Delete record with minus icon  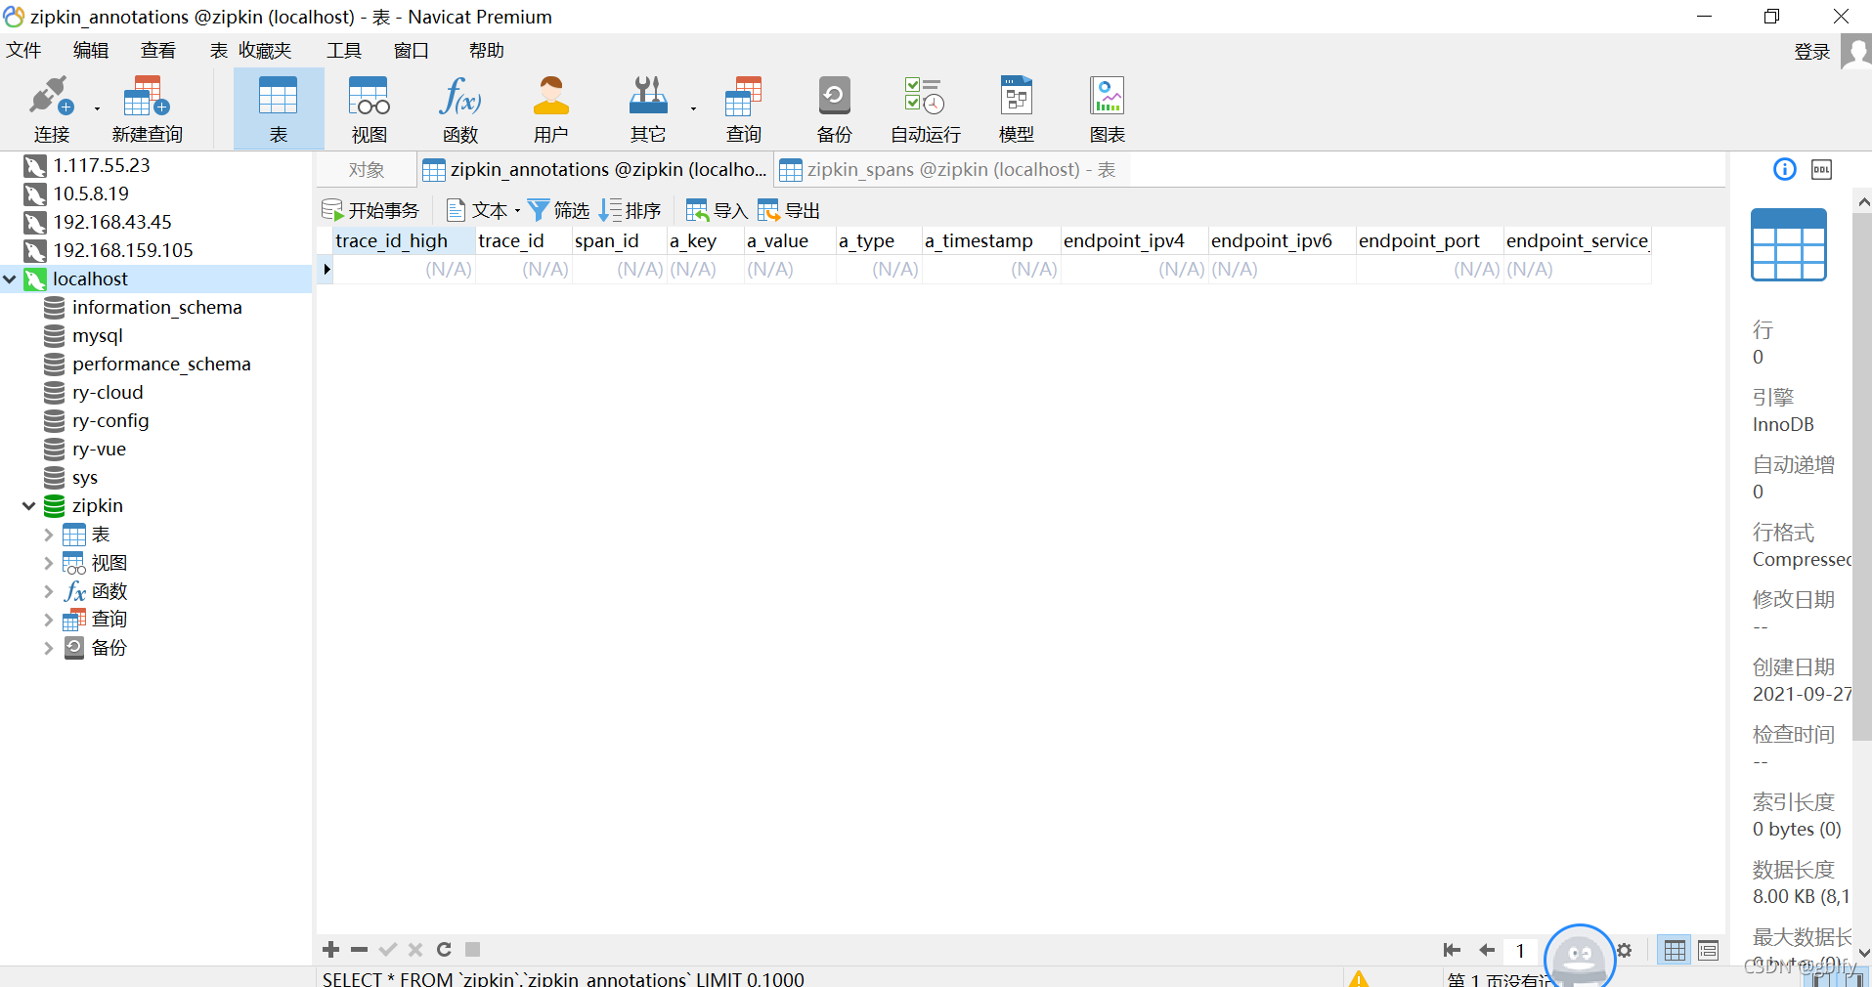point(359,950)
